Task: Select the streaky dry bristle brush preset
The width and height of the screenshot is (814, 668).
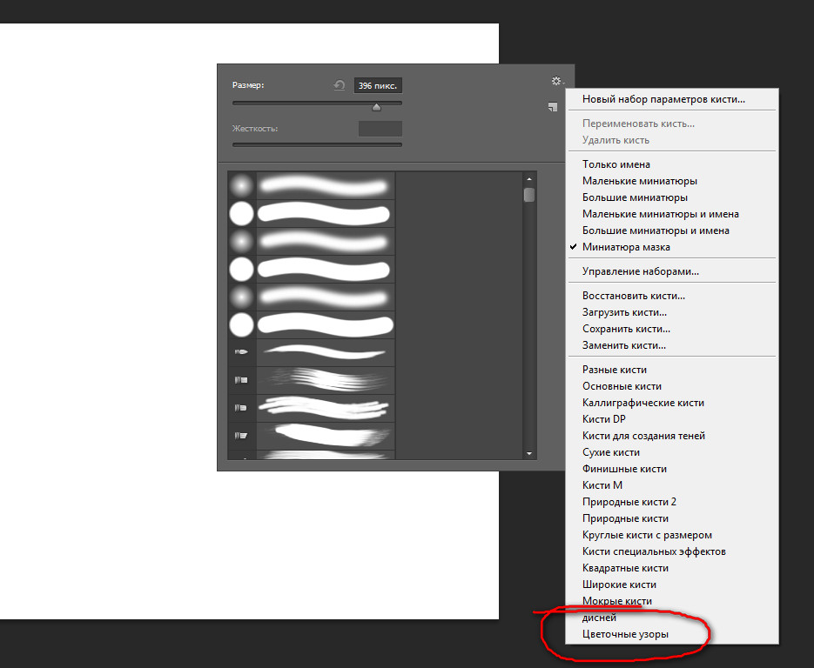Action: pos(311,381)
